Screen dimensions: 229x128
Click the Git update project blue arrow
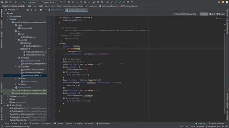(112, 2)
